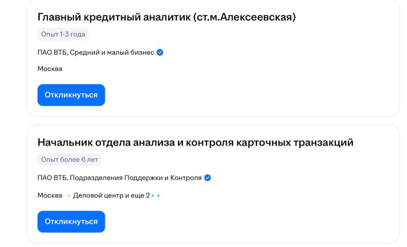Click Москва in the Главный кредитный аналитик card
407x247 pixels.
point(50,69)
